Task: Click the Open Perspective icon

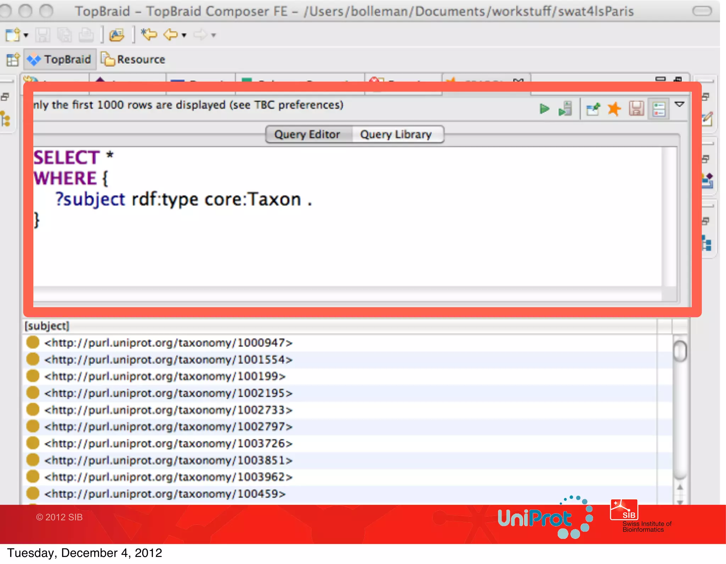Action: coord(13,59)
